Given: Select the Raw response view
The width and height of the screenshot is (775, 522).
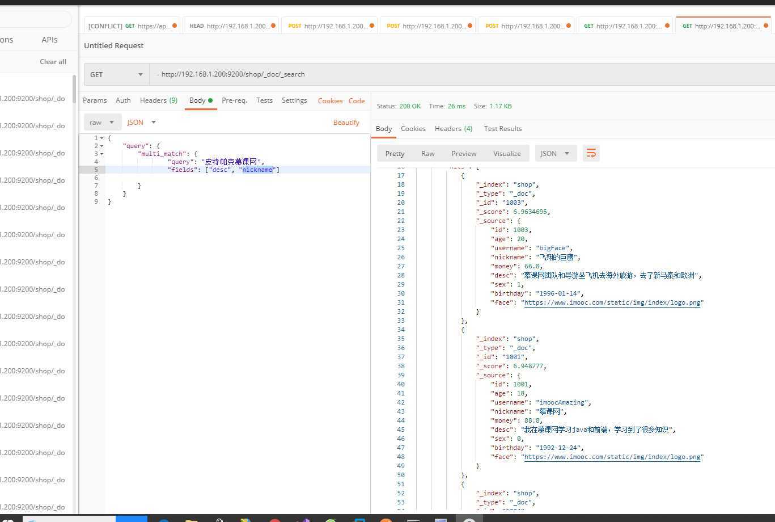Looking at the screenshot, I should pos(428,153).
